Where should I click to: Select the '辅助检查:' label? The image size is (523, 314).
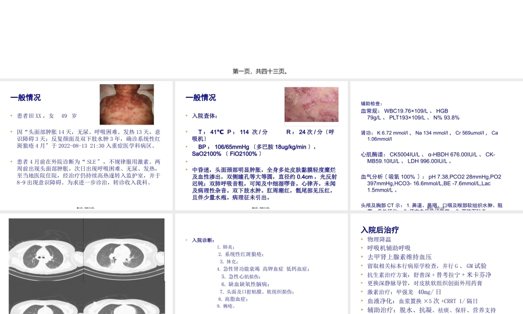[x=371, y=104]
